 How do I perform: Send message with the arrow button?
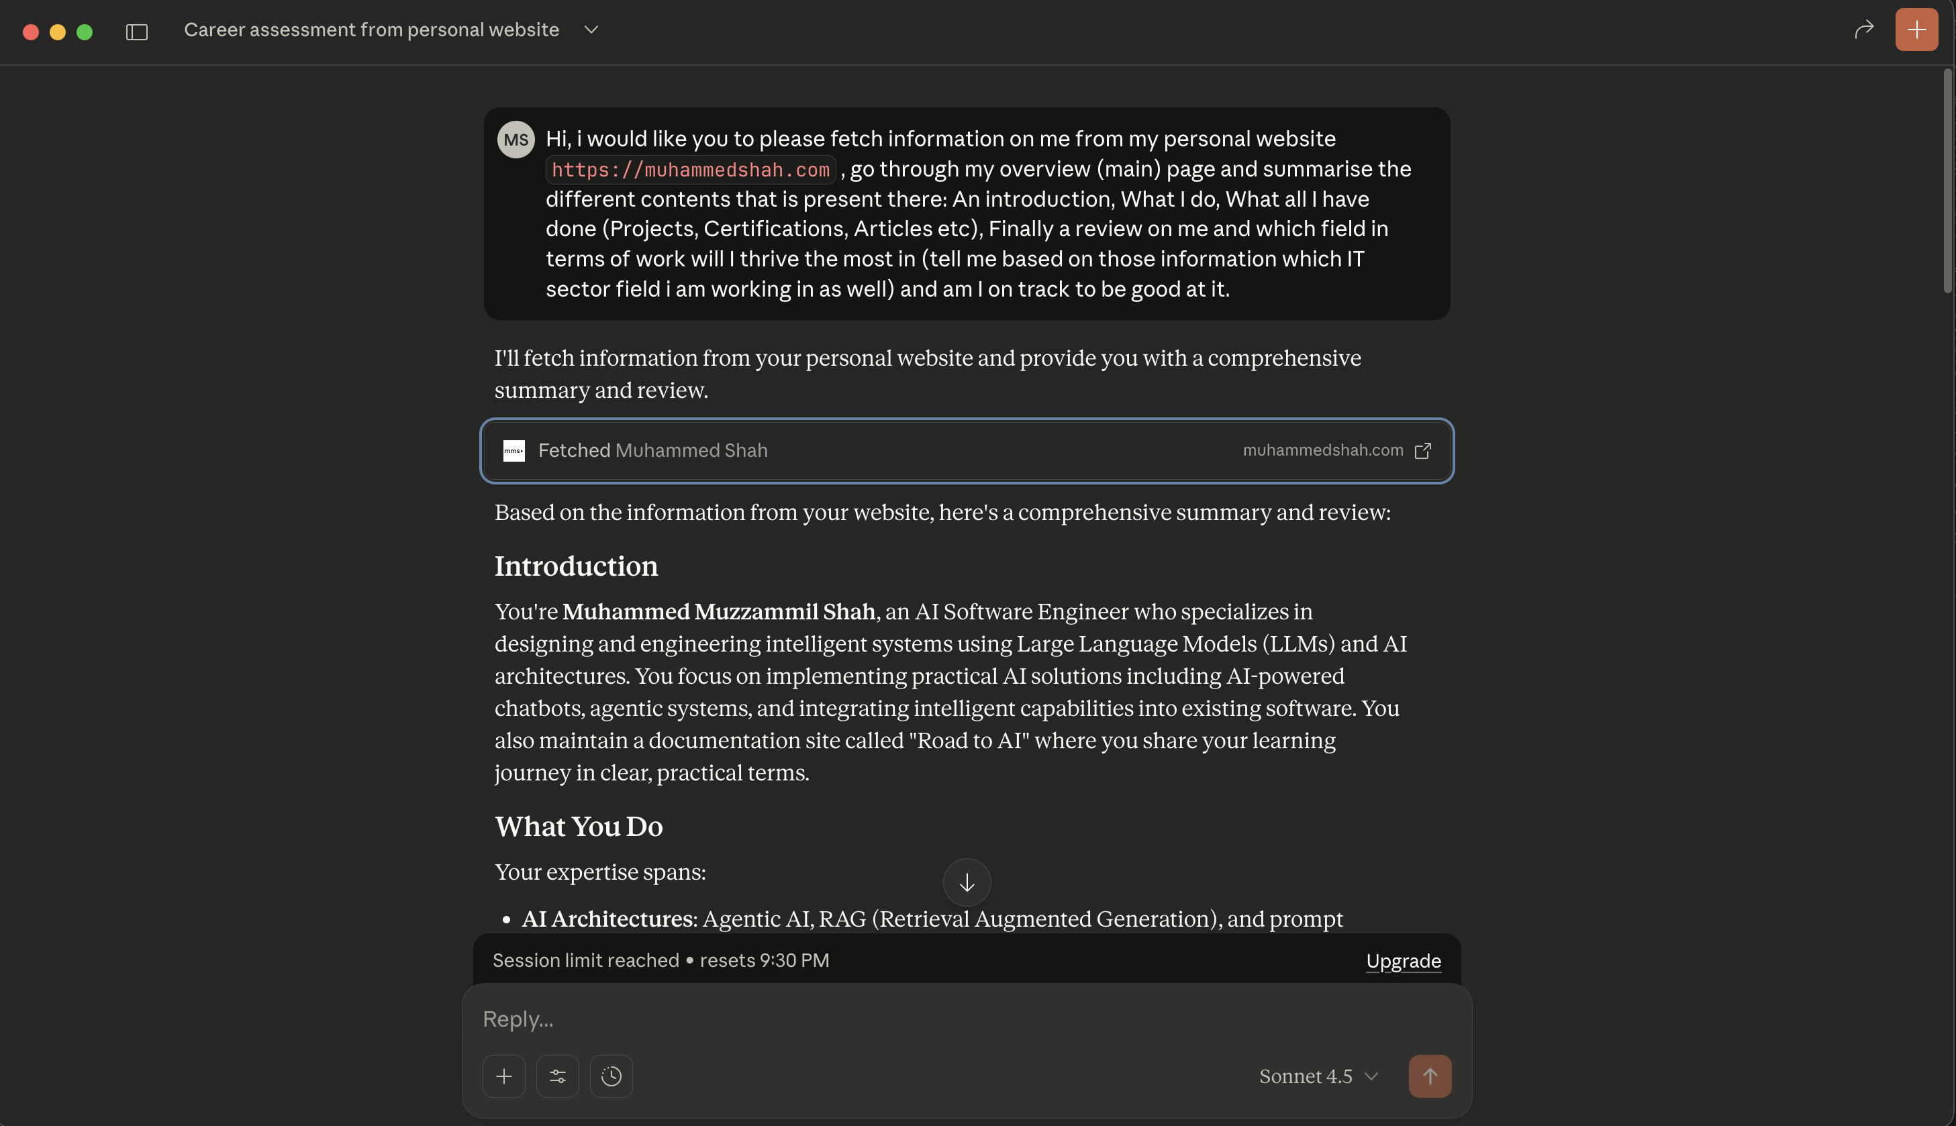coord(1429,1076)
